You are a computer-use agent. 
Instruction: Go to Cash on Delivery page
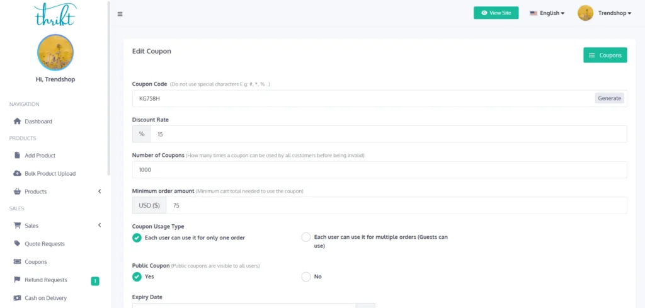click(45, 298)
